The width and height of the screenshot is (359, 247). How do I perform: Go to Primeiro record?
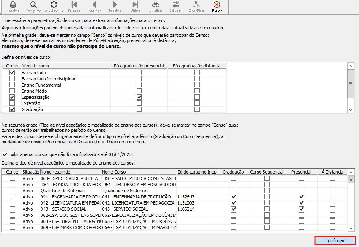click(x=74, y=4)
